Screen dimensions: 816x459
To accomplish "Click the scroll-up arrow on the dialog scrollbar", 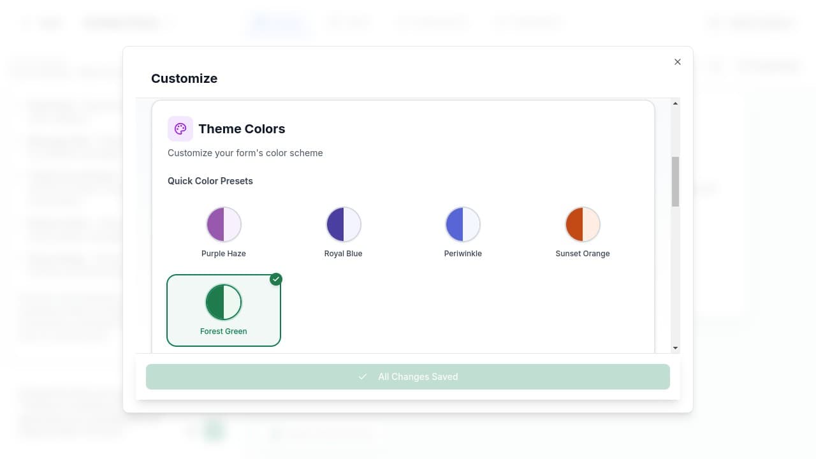I will [x=675, y=103].
